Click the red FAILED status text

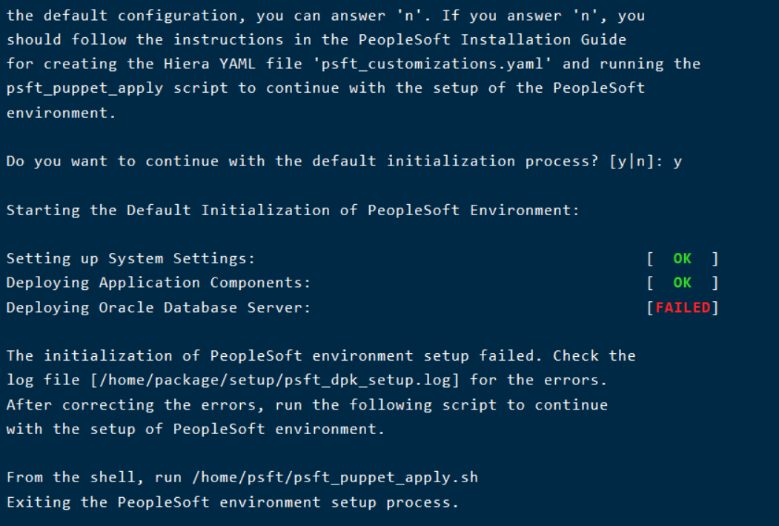click(682, 307)
